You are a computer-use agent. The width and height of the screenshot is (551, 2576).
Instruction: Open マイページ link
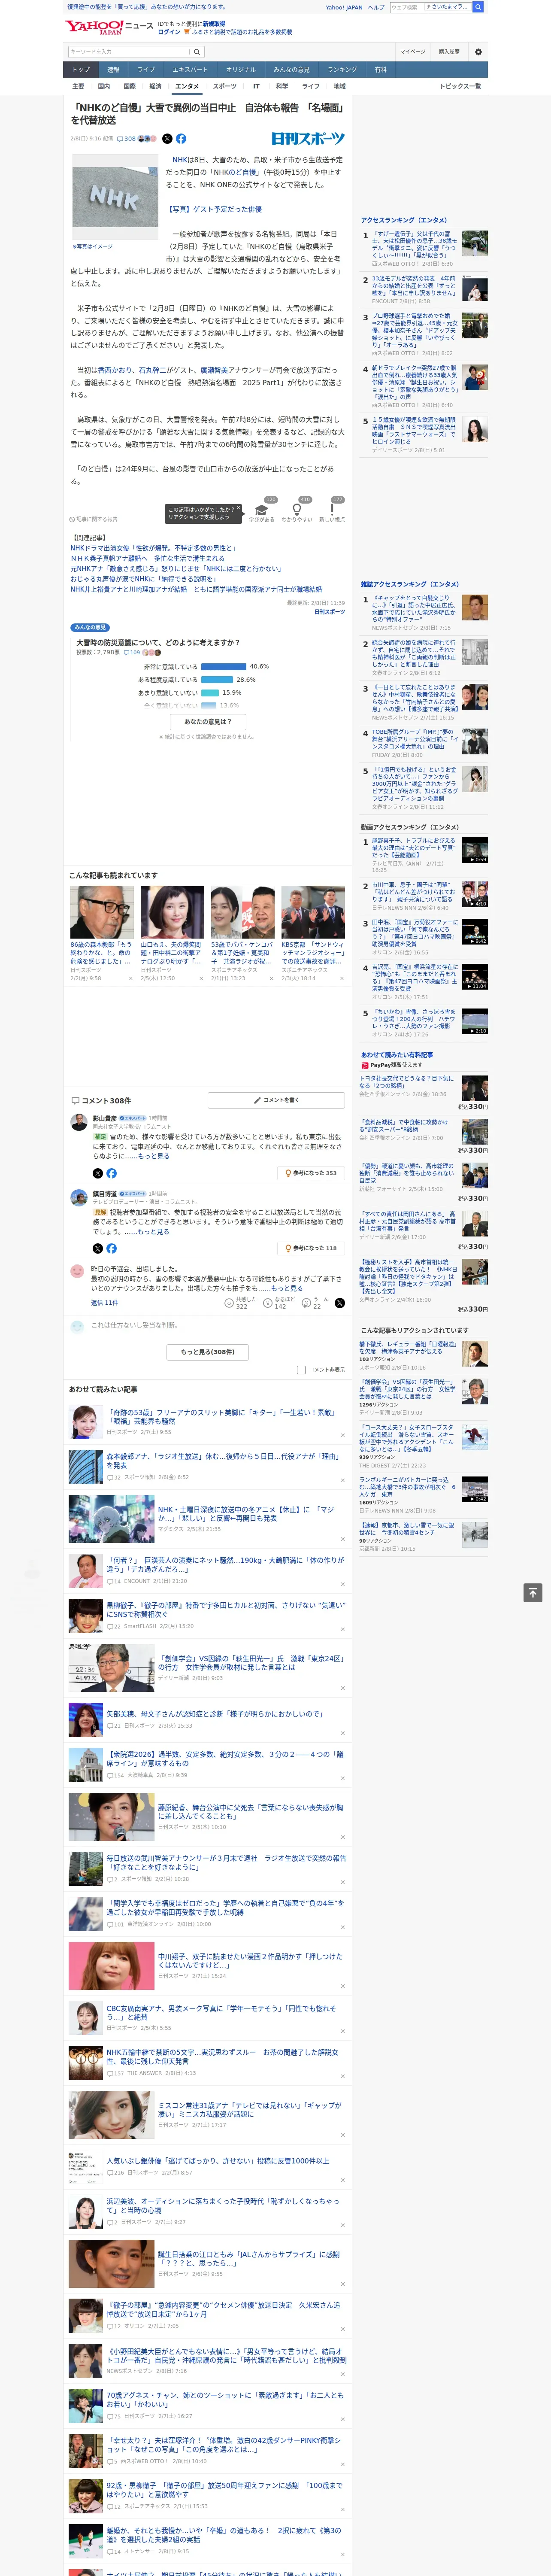pyautogui.click(x=413, y=51)
